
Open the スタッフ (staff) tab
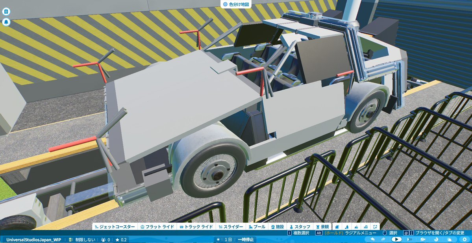[x=300, y=227]
